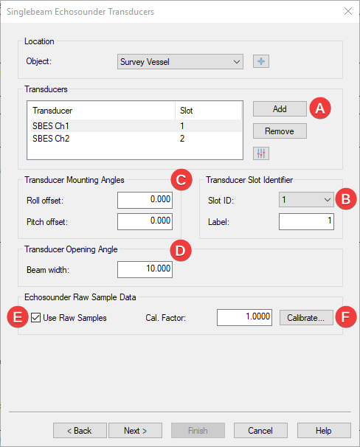Click slot value 1 in SBES Ch1 row
The image size is (360, 447).
182,126
